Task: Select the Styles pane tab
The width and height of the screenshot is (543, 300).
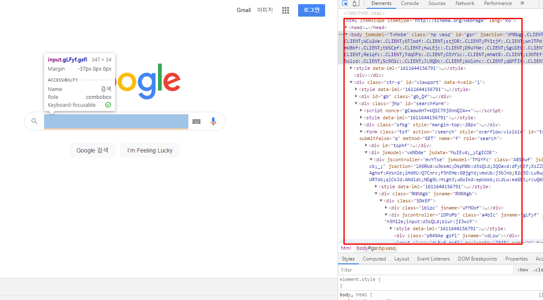Action: 348,258
